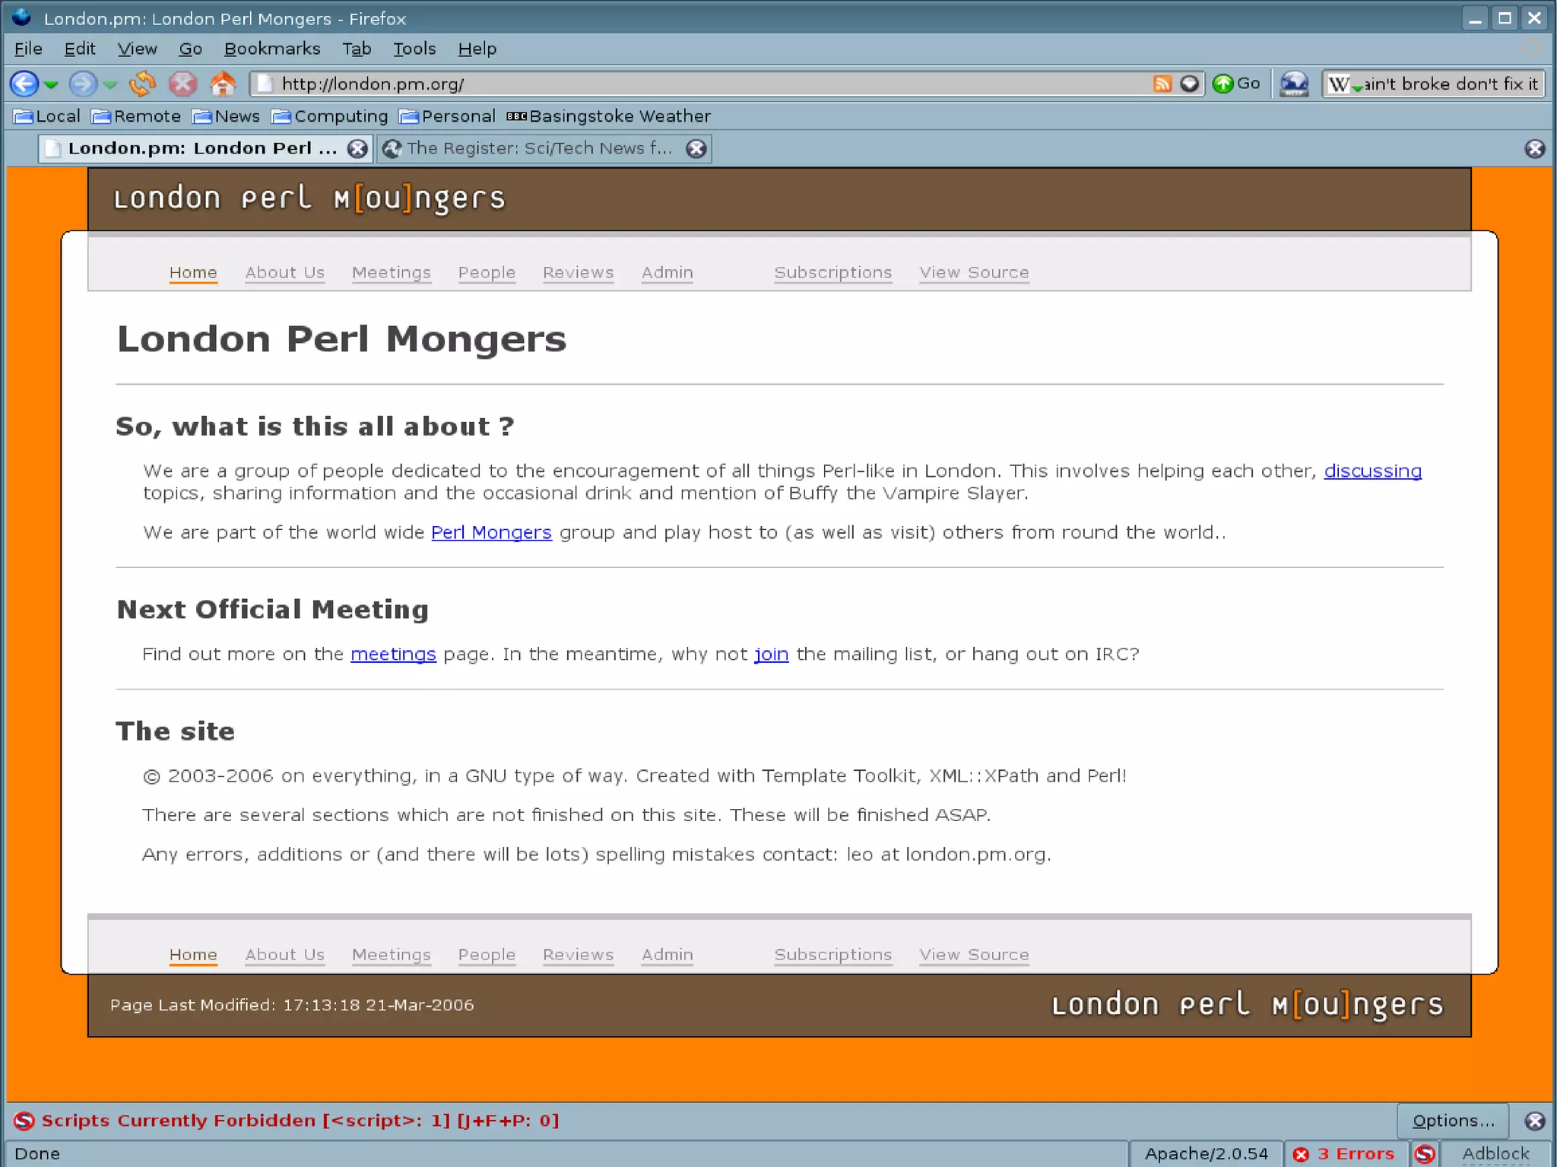Open the Local bookmarks folder
Viewport: 1557px width, 1167px height.
click(x=46, y=116)
